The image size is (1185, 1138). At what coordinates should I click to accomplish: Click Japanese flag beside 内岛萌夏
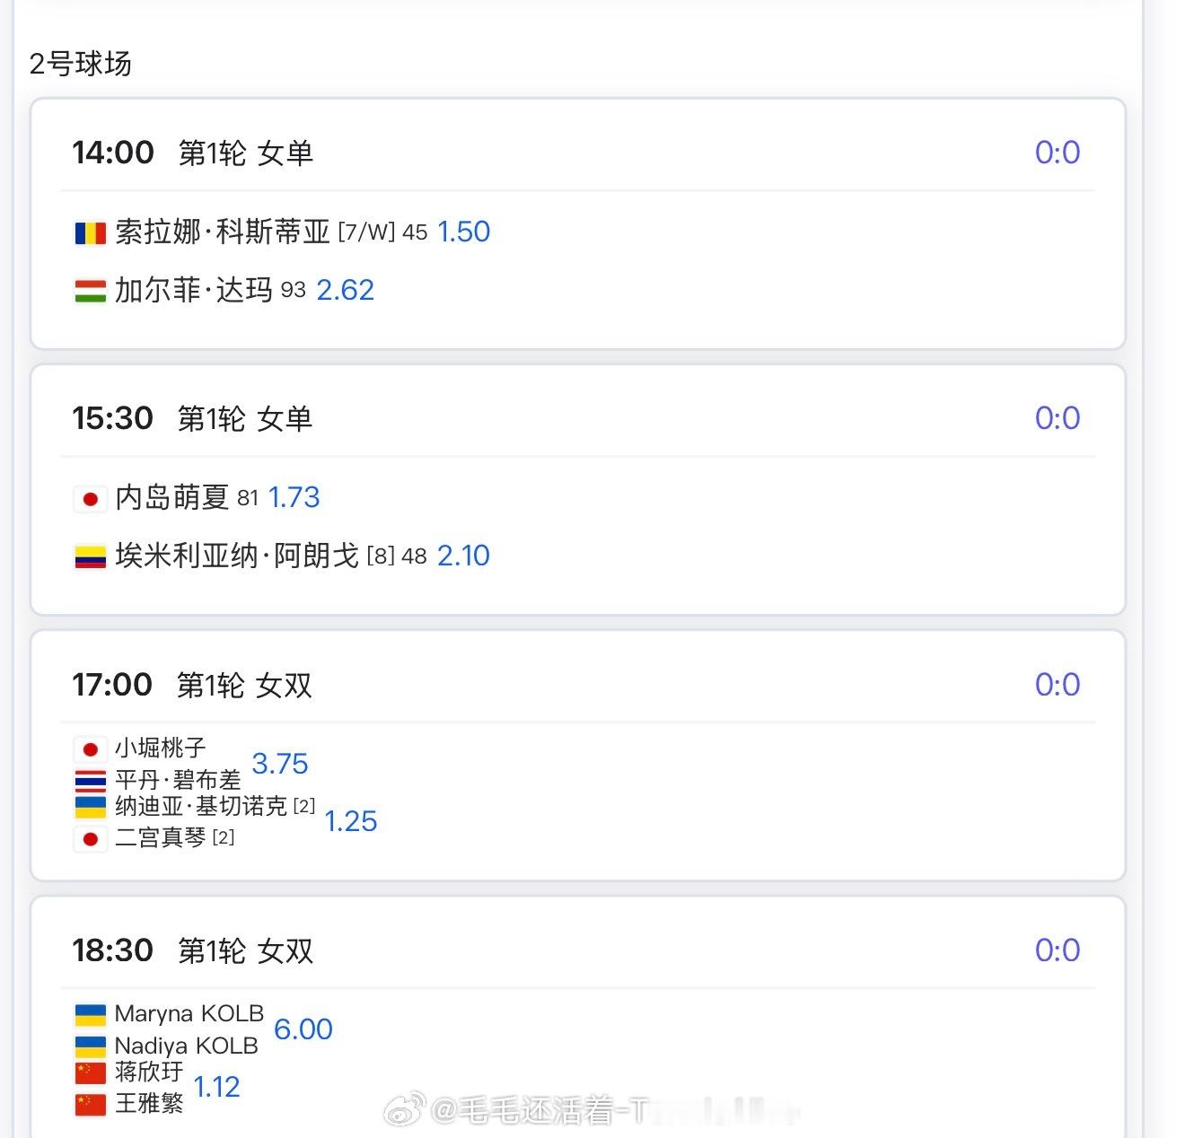[x=90, y=499]
